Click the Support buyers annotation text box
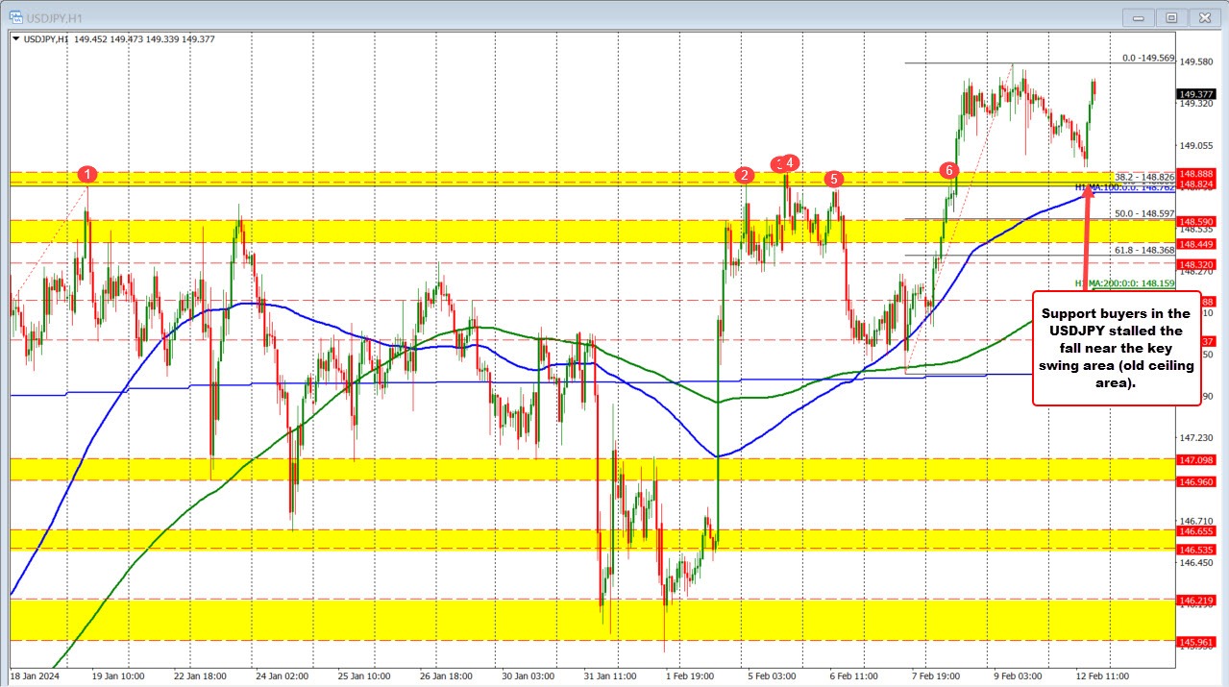This screenshot has height=687, width=1229. click(1117, 347)
